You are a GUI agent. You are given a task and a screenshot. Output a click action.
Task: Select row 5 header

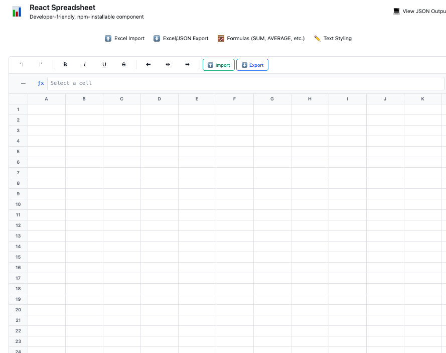(18, 152)
